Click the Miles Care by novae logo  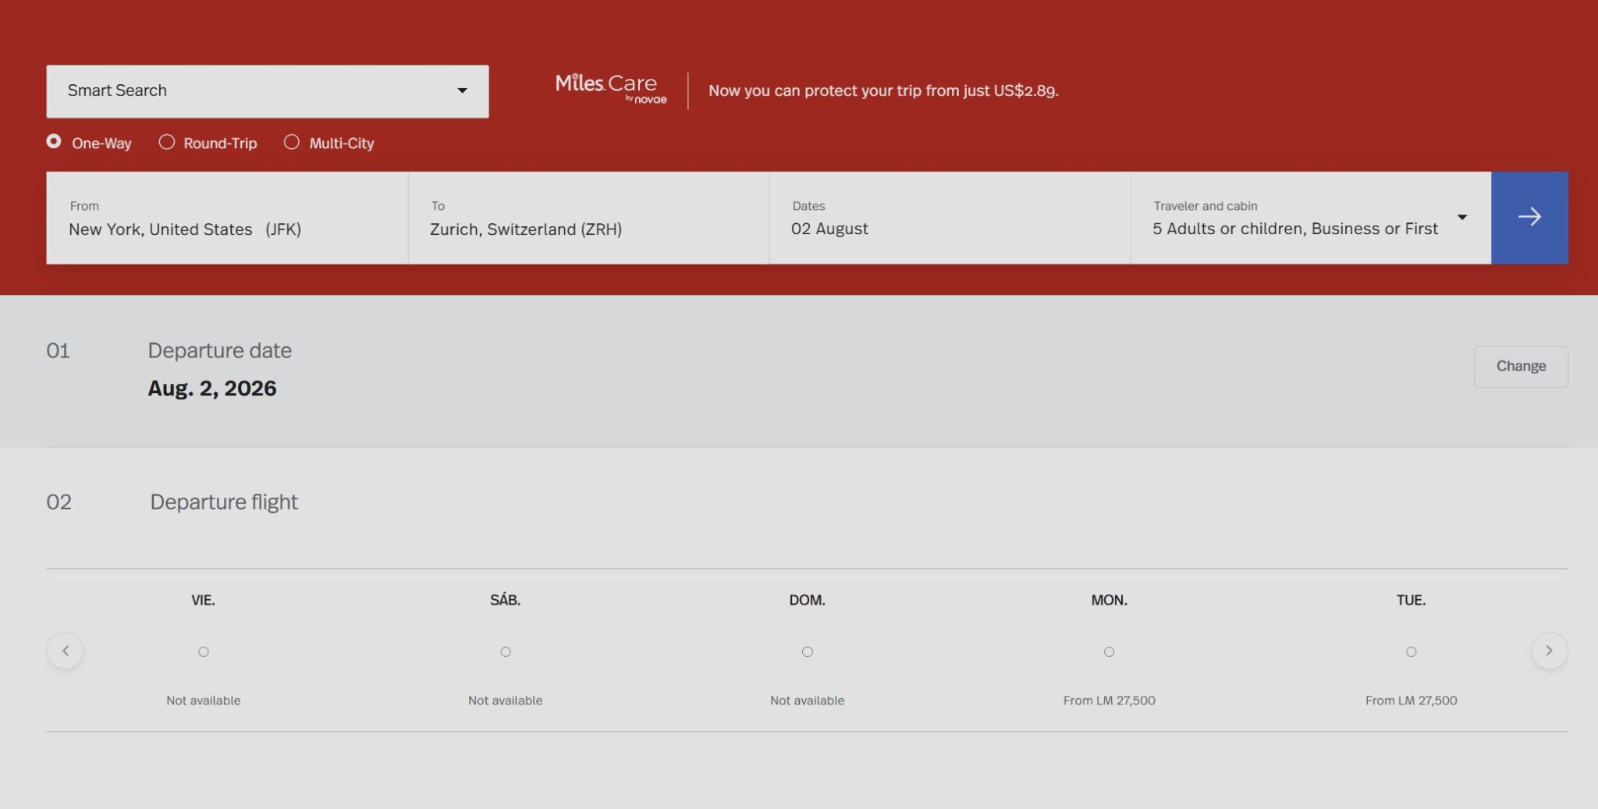pyautogui.click(x=610, y=89)
